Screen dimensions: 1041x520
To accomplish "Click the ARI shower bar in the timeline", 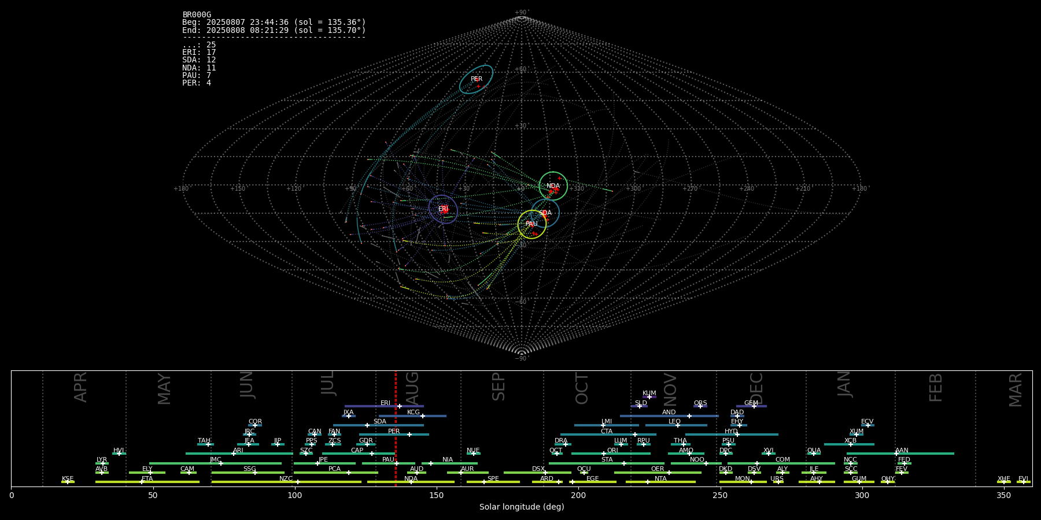I will [239, 454].
